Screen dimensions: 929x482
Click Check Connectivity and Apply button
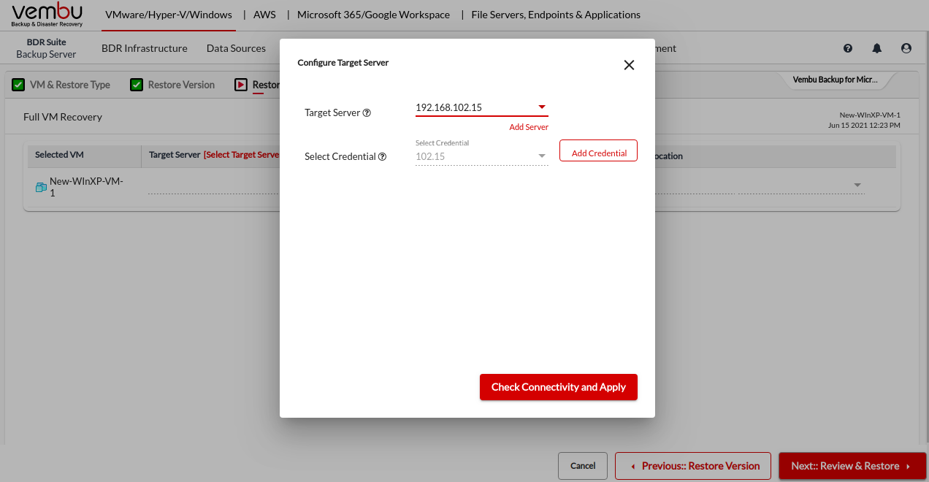(558, 387)
